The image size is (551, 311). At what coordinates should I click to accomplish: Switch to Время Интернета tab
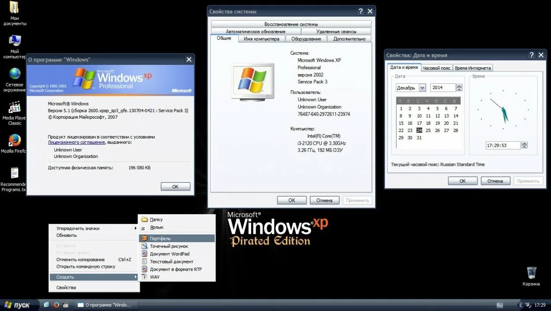point(473,68)
